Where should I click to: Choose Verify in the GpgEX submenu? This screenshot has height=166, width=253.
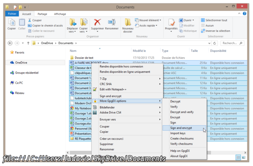[185, 107]
